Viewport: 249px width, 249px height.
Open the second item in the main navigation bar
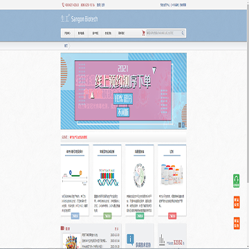(x=81, y=33)
